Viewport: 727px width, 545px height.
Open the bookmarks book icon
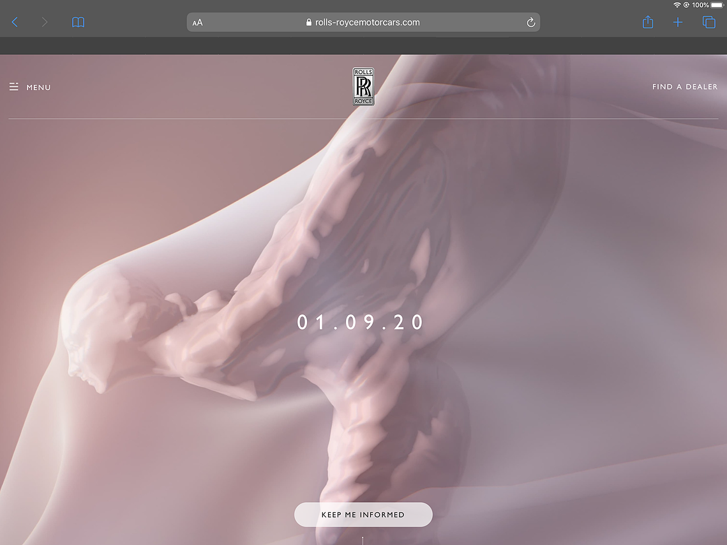point(79,22)
